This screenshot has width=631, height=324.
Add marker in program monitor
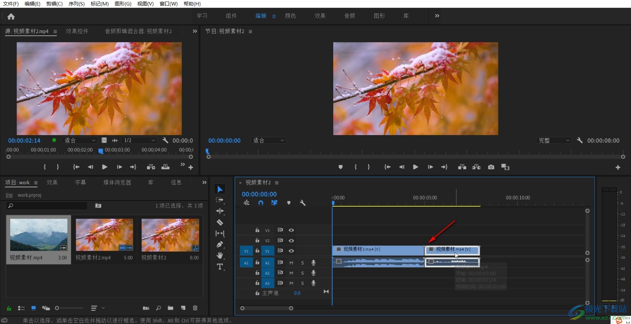340,167
